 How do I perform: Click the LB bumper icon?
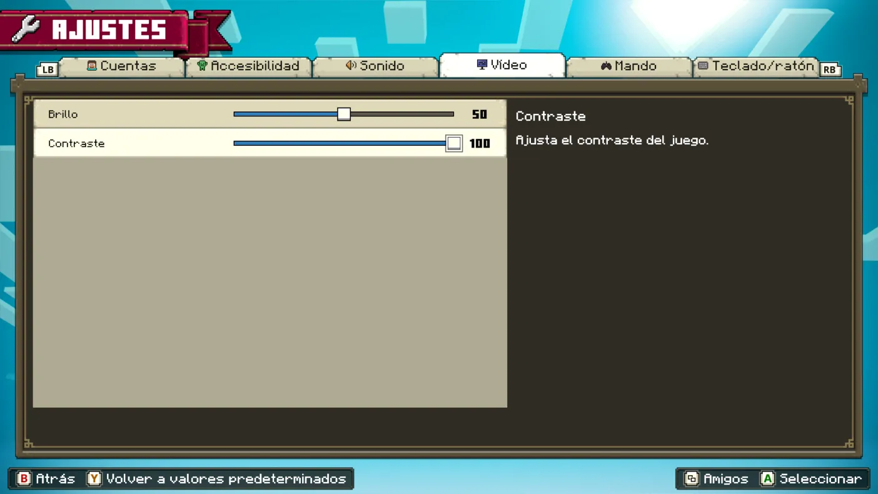tap(48, 69)
